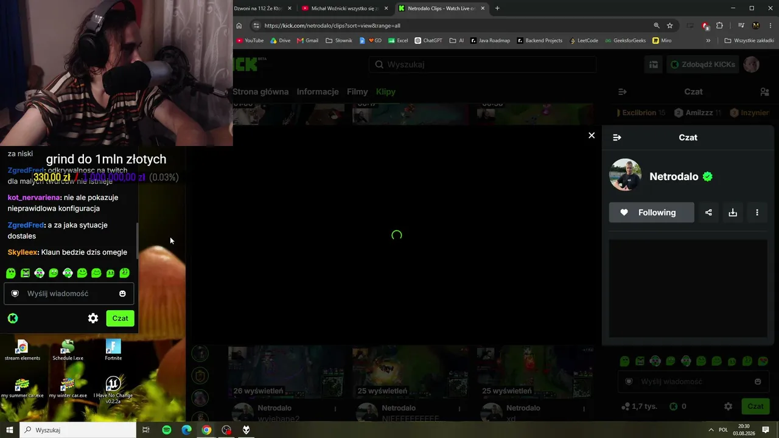Open the Drive bookmark
This screenshot has width=779, height=438.
pos(280,41)
